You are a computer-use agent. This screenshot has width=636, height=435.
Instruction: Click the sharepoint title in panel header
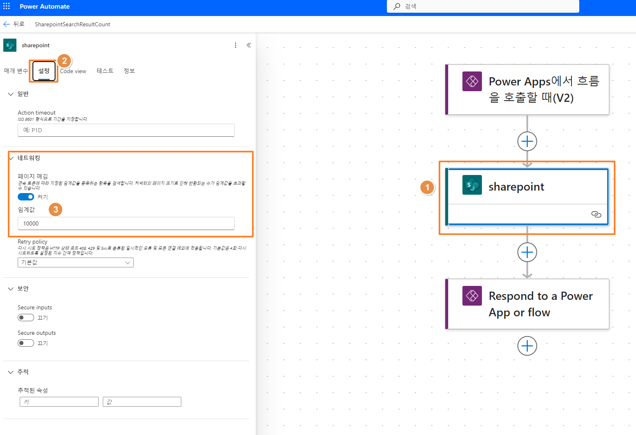pyautogui.click(x=36, y=45)
